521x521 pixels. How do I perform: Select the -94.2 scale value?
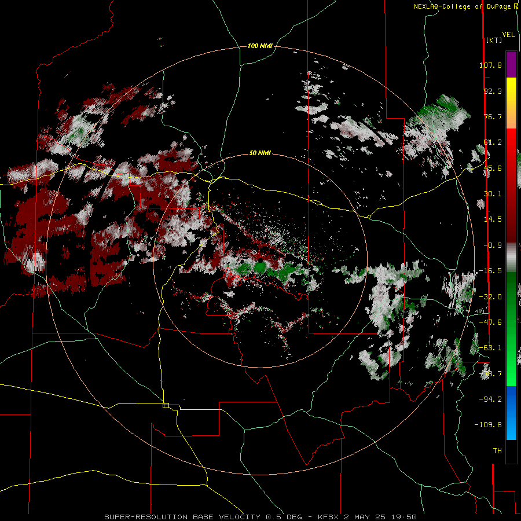[490, 399]
